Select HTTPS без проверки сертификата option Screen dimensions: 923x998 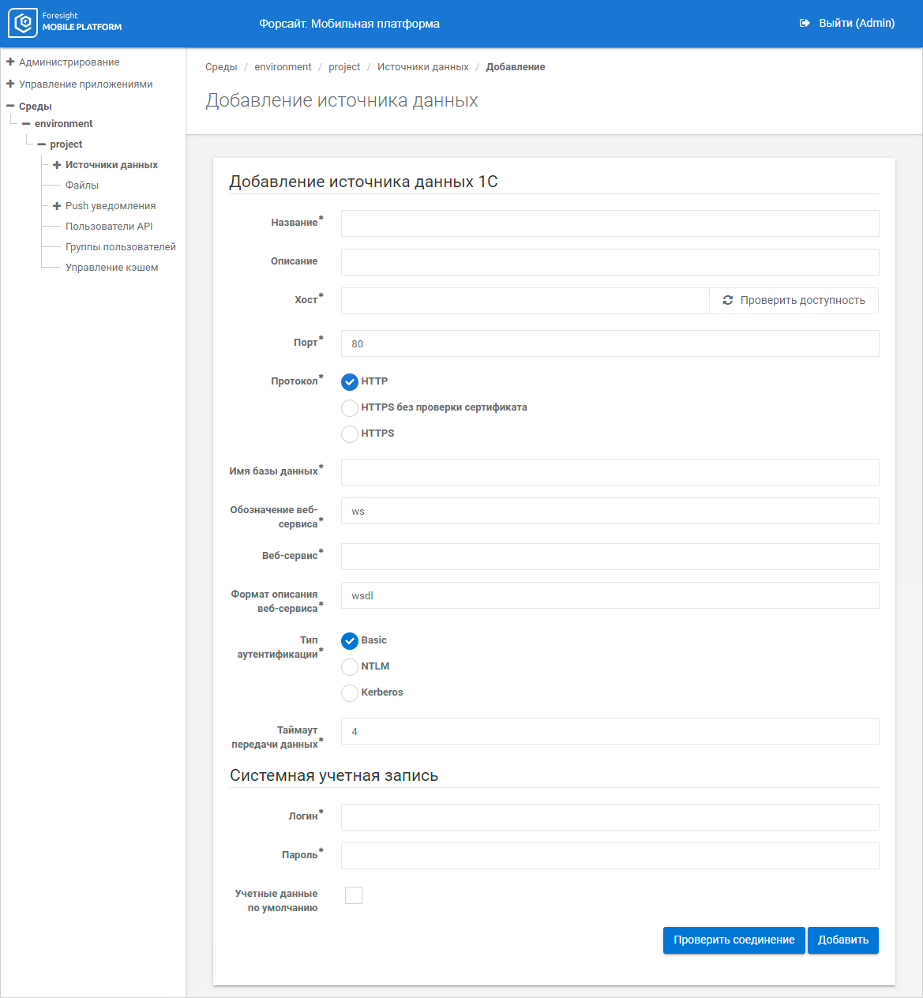pos(350,408)
